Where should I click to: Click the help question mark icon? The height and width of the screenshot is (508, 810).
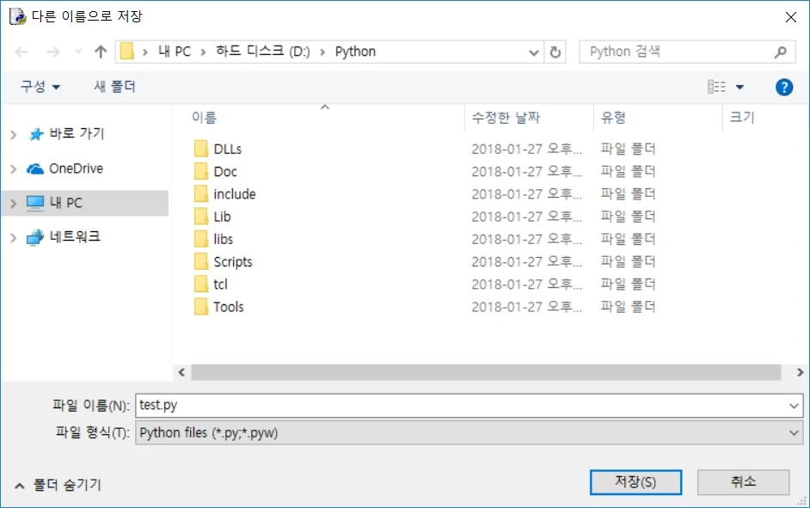click(x=783, y=87)
